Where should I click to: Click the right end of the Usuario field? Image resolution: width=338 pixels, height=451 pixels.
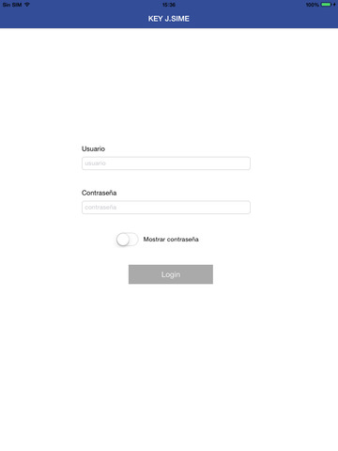click(244, 163)
